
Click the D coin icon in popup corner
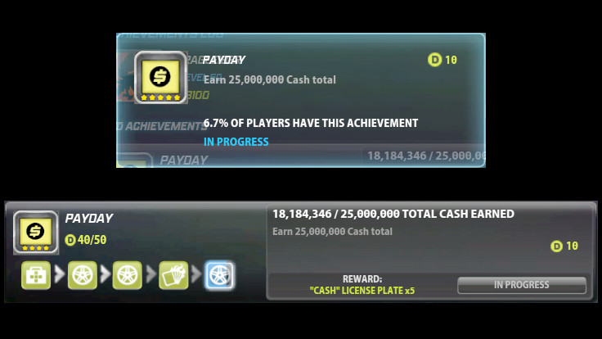tap(434, 60)
